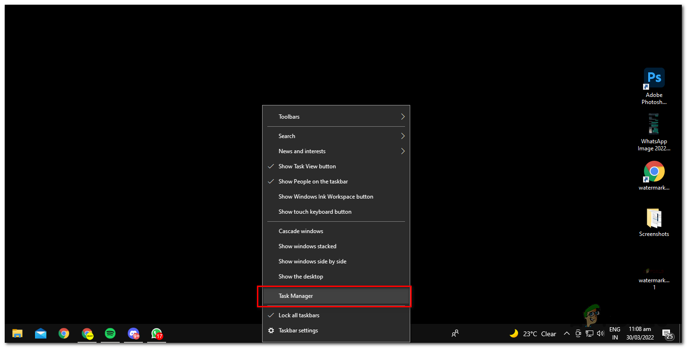Select Show windows side by side

(x=312, y=261)
